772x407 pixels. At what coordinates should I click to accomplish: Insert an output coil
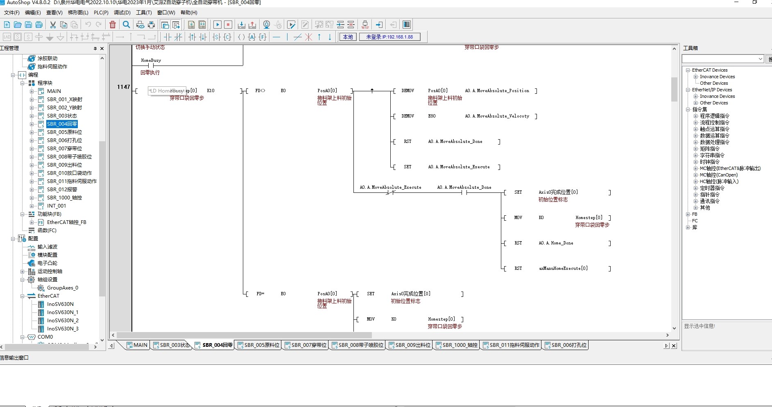point(241,37)
